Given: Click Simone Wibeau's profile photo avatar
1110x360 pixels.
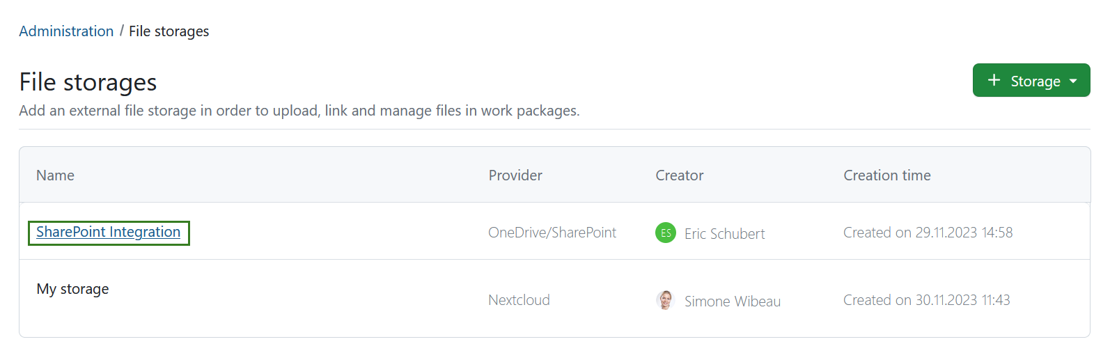Looking at the screenshot, I should click(666, 300).
